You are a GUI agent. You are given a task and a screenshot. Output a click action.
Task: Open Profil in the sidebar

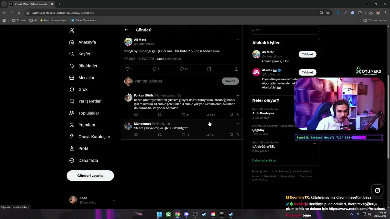coord(79,148)
